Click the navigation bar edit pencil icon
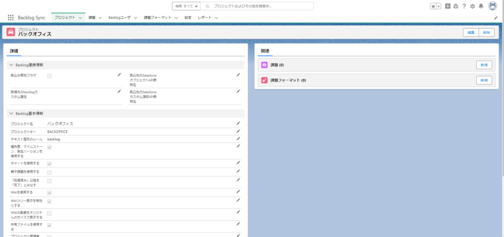Screen dimensions: 504x237 tap(496, 18)
